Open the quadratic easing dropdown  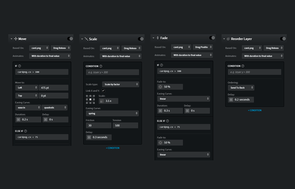pos(55,108)
